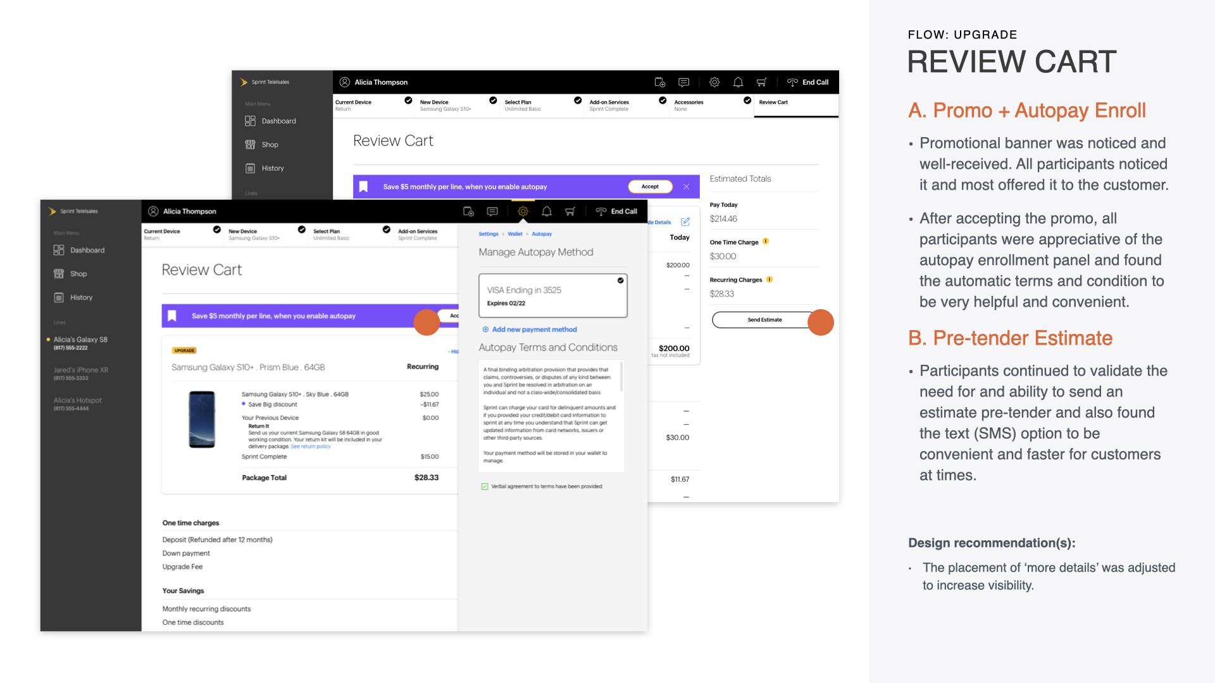
Task: Click the Down payment row
Action: 186,553
